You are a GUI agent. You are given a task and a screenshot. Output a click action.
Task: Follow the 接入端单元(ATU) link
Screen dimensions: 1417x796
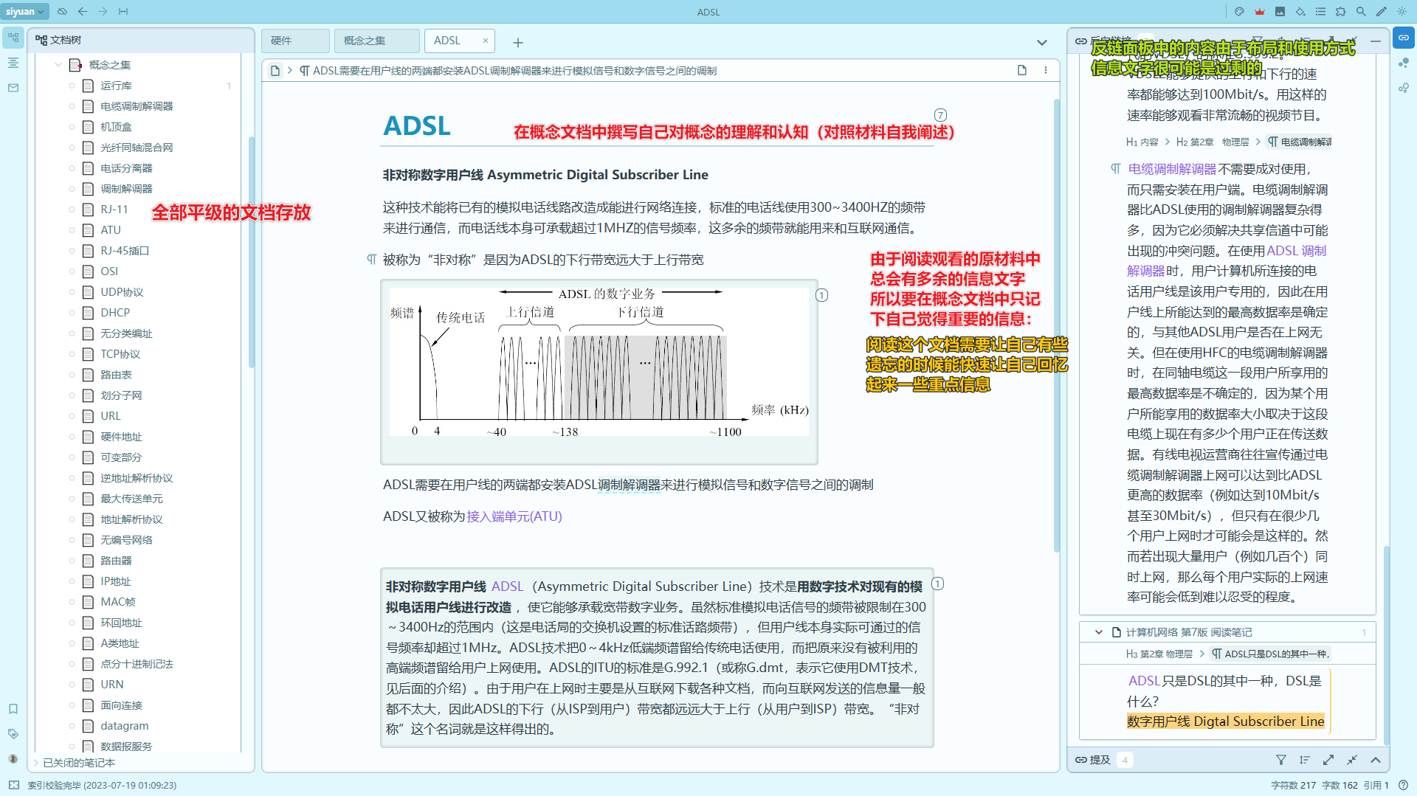(514, 516)
